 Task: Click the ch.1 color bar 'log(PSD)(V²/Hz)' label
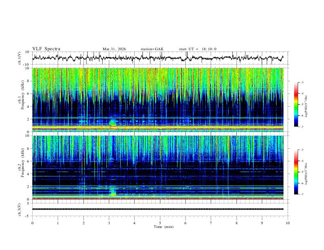click(x=306, y=106)
